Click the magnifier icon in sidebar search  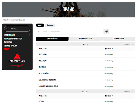pyautogui.click(x=7, y=29)
